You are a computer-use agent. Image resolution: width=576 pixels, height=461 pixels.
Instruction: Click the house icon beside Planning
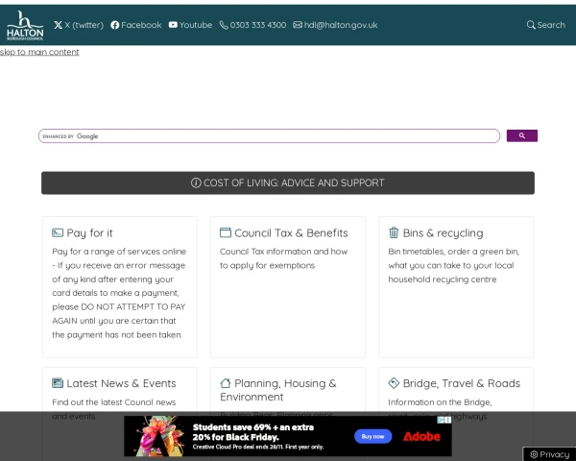(226, 383)
